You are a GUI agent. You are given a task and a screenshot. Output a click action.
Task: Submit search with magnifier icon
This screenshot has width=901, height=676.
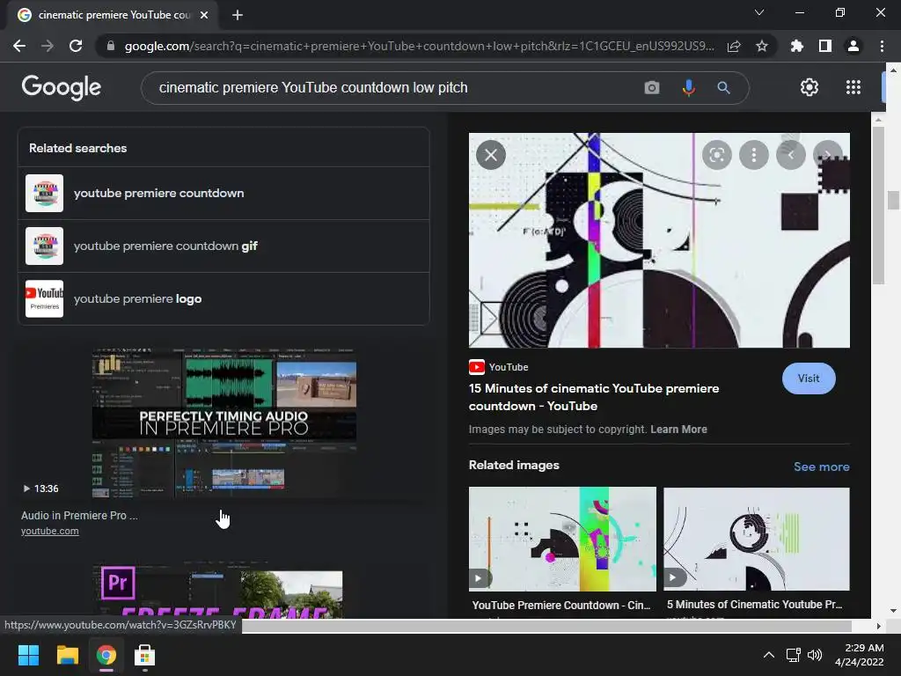[x=723, y=88]
